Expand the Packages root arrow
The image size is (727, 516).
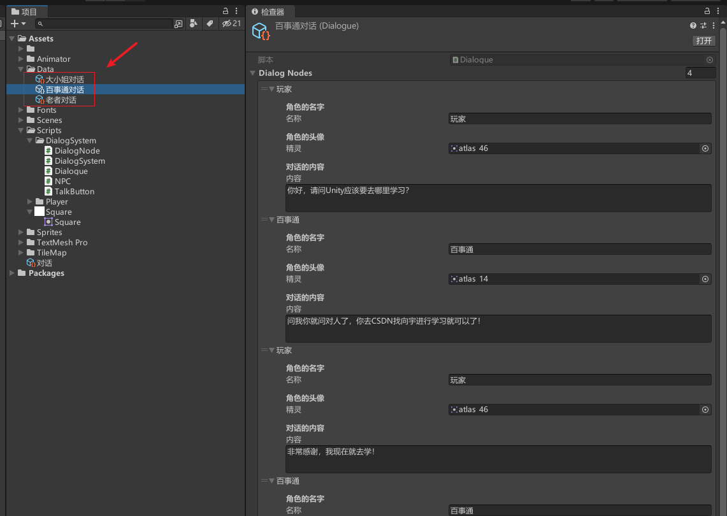[x=12, y=273]
